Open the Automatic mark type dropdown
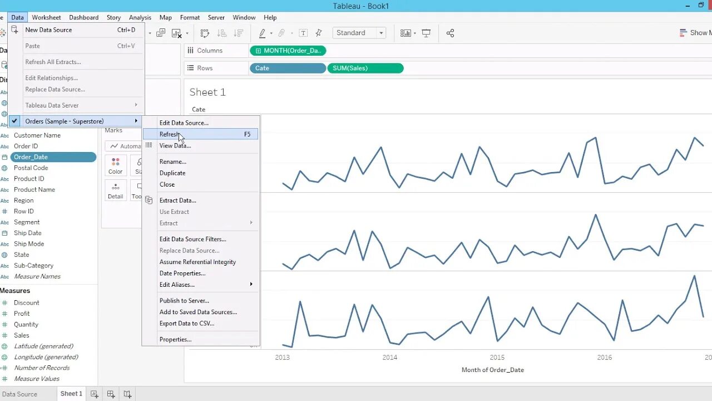The width and height of the screenshot is (712, 401). click(124, 146)
